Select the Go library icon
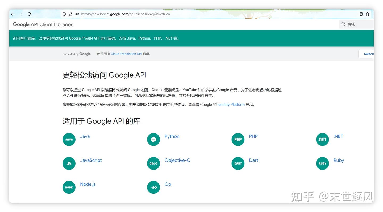This screenshot has height=212, width=383. [x=153, y=187]
